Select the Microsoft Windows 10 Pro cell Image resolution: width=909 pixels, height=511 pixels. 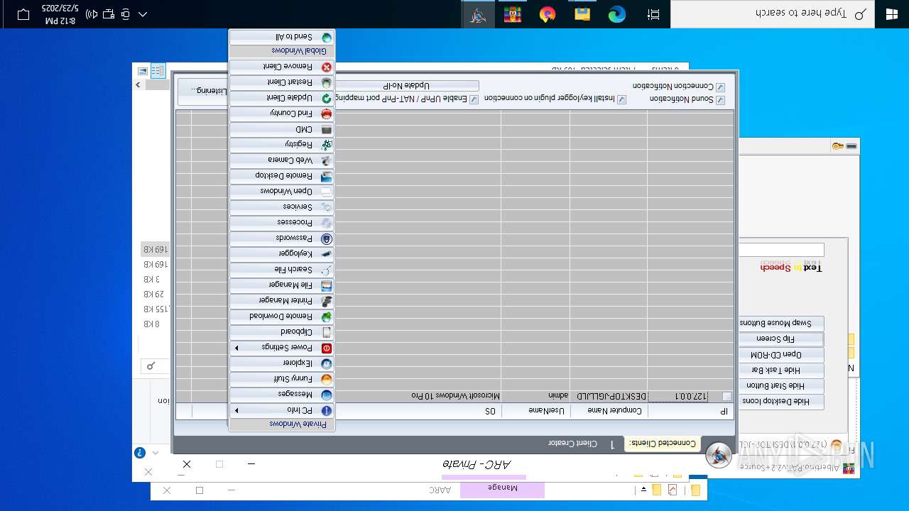click(457, 396)
